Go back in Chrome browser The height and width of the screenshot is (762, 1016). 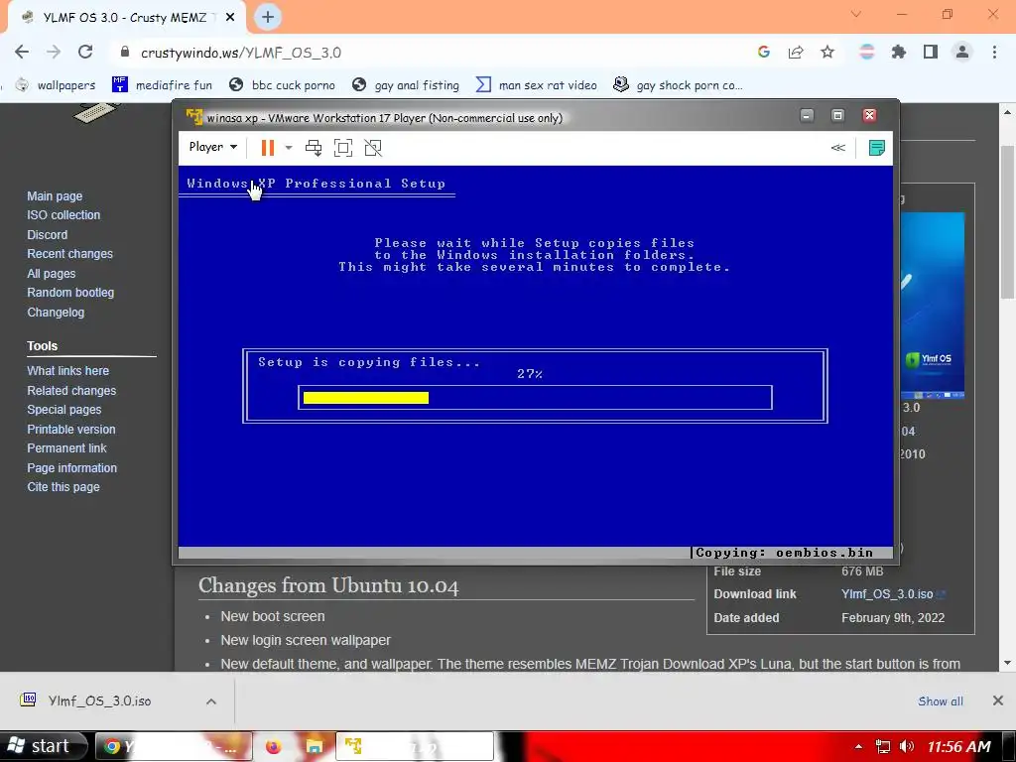click(22, 52)
